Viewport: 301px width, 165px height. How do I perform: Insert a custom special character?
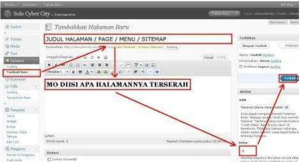tap(120, 72)
